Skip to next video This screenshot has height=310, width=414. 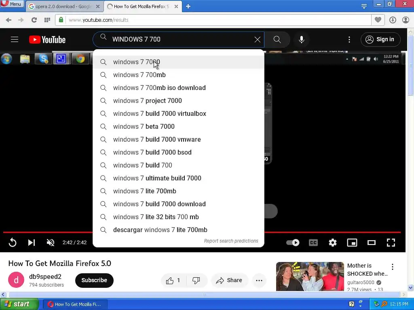32,243
